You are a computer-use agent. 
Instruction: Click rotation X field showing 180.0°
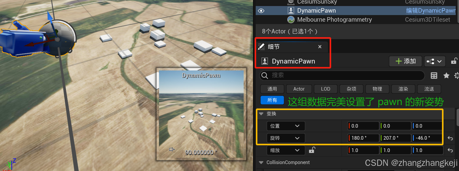[x=363, y=138]
